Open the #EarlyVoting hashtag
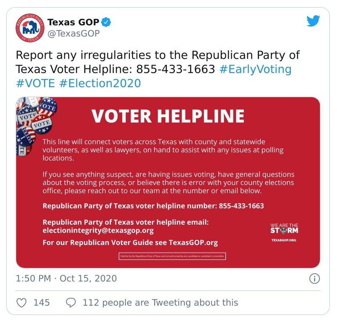This screenshot has height=323, width=337. 255,69
